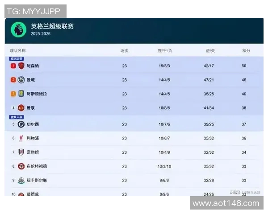Viewport: 268px width, 214px height.
Task: Click Manchester City's goals 47/21
Action: point(209,80)
